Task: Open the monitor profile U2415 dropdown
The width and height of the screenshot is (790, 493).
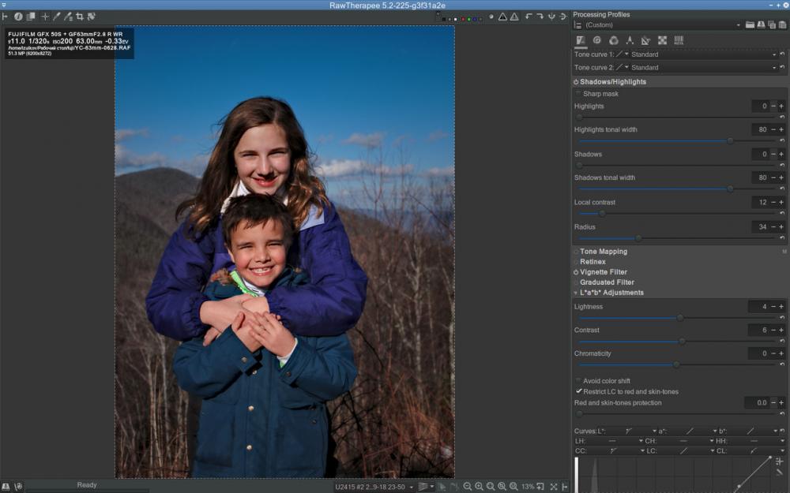Action: [x=374, y=487]
